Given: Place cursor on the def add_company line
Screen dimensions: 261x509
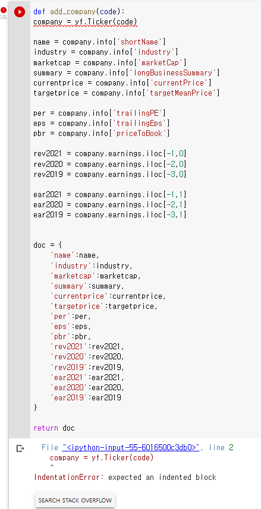Looking at the screenshot, I should [79, 12].
